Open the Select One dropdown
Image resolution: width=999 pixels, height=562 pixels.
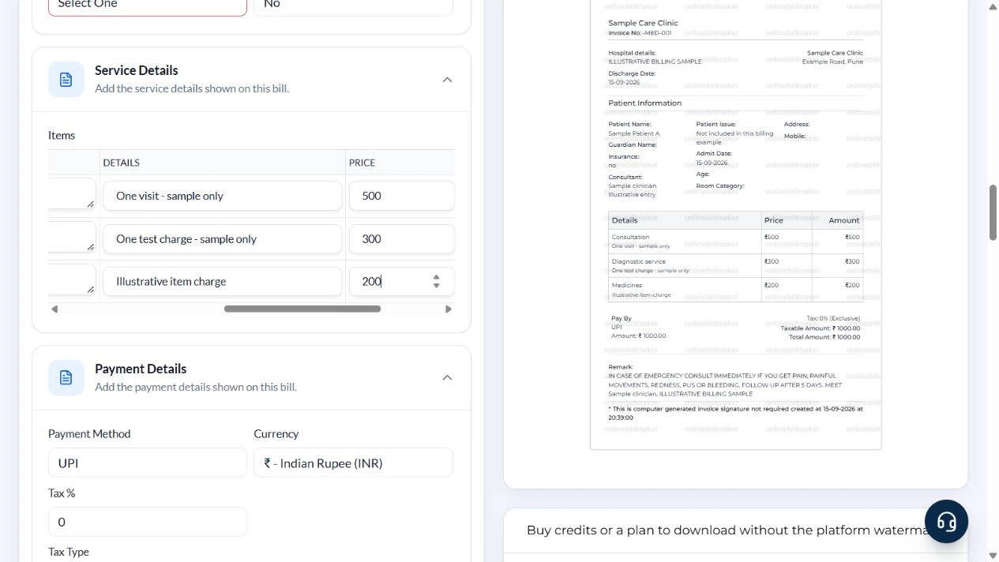click(148, 6)
